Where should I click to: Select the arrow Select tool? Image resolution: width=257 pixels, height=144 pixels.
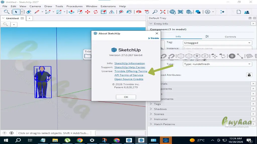pyautogui.click(x=16, y=12)
